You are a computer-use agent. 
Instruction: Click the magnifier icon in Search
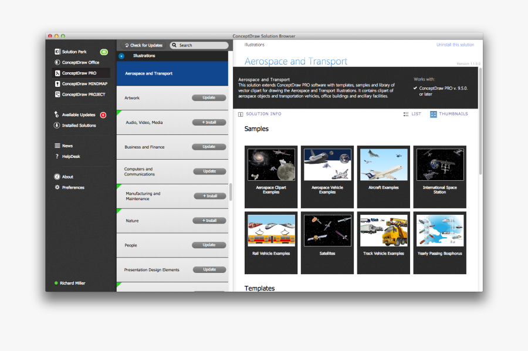click(174, 45)
